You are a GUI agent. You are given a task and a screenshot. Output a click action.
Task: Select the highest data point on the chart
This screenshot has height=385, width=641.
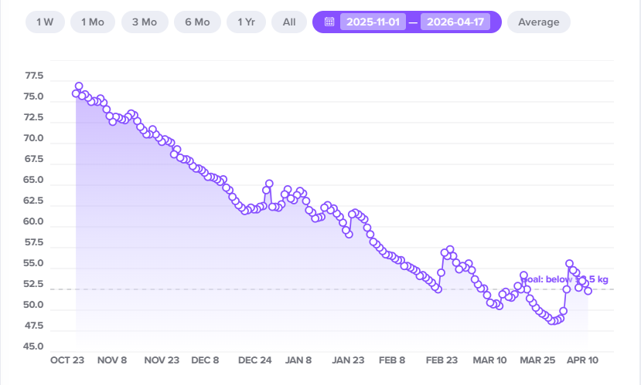click(79, 86)
